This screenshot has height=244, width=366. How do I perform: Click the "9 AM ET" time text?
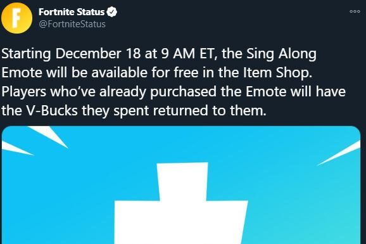(189, 54)
